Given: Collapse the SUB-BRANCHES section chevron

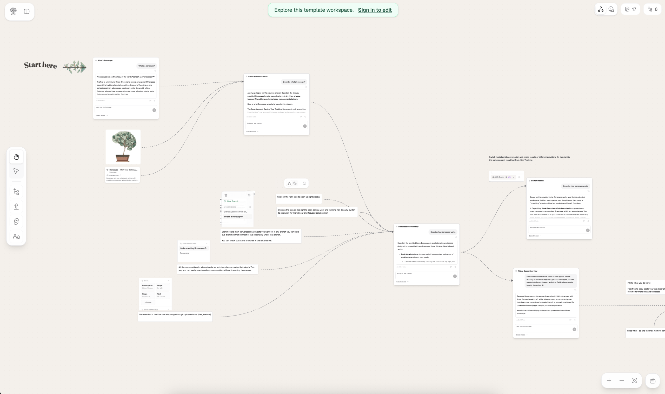Looking at the screenshot, I should point(207,244).
